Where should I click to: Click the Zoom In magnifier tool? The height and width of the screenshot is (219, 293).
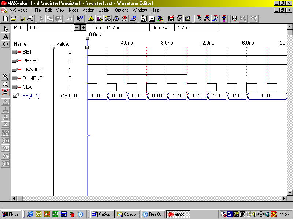5,77
